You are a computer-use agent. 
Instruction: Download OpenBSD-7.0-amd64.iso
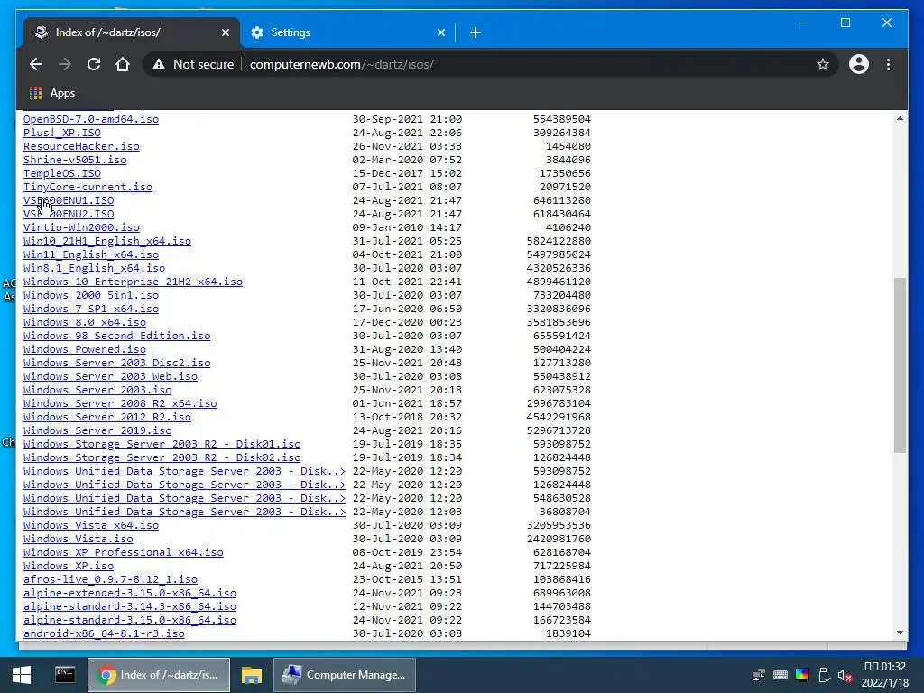click(x=91, y=119)
